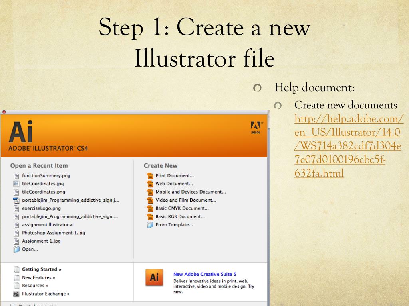
Task: Click the Adobe logo in the orange banner
Action: tap(256, 127)
